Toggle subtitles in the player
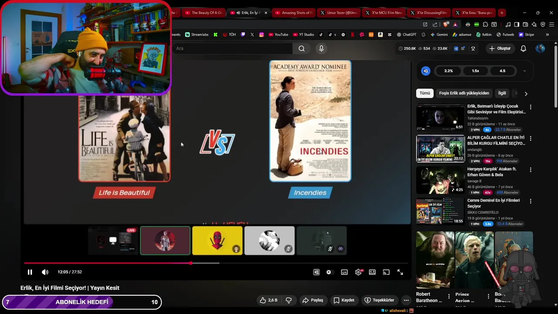 tap(344, 272)
